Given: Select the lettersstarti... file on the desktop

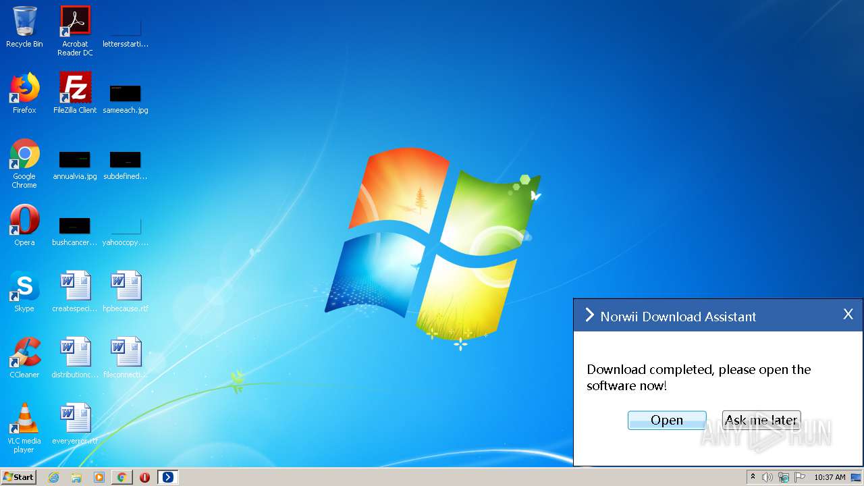Looking at the screenshot, I should pos(126,31).
